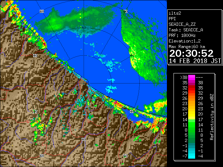Pick the orange legend swatch beside 26
The width and height of the screenshot is (223, 167).
click(x=192, y=98)
